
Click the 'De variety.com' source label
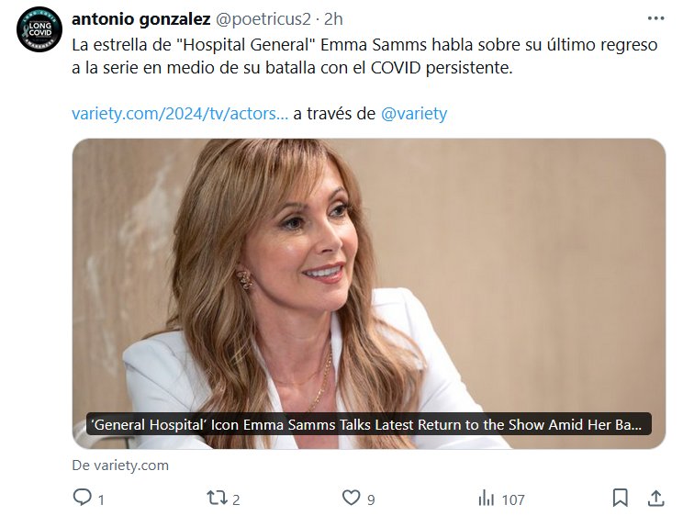click(x=120, y=466)
